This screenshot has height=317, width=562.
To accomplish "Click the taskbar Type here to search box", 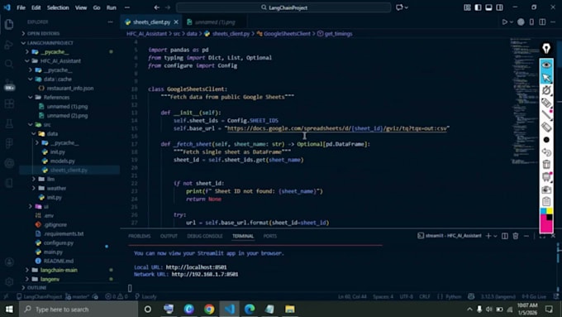I will 79,309.
